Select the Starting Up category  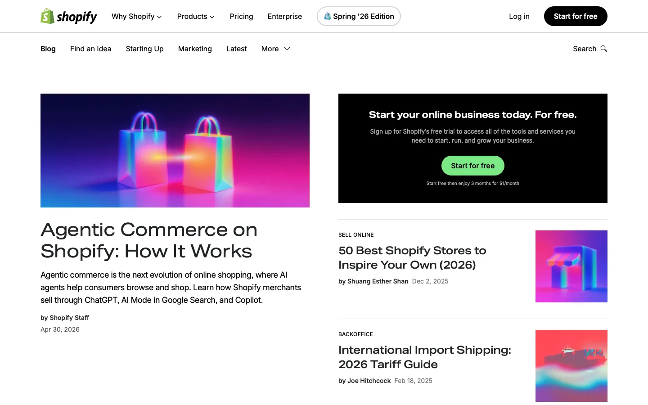click(145, 49)
